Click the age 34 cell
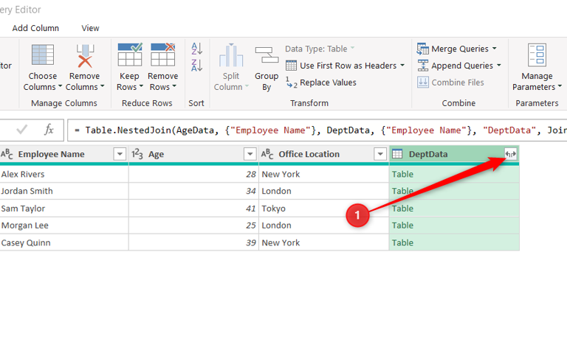The width and height of the screenshot is (567, 364). point(193,191)
